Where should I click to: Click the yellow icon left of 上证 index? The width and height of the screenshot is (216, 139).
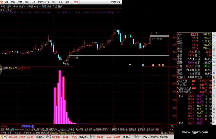[x=1, y=137]
